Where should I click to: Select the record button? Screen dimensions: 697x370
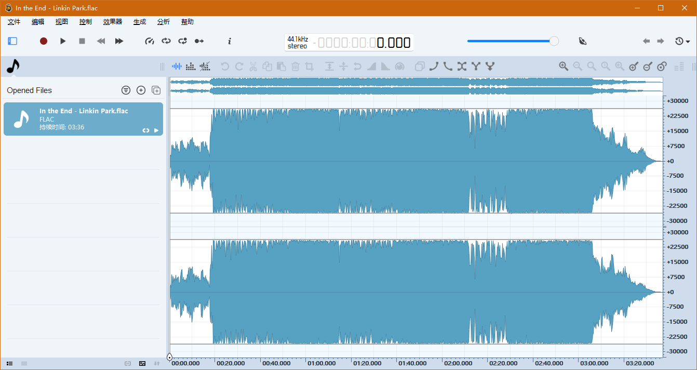(x=44, y=41)
